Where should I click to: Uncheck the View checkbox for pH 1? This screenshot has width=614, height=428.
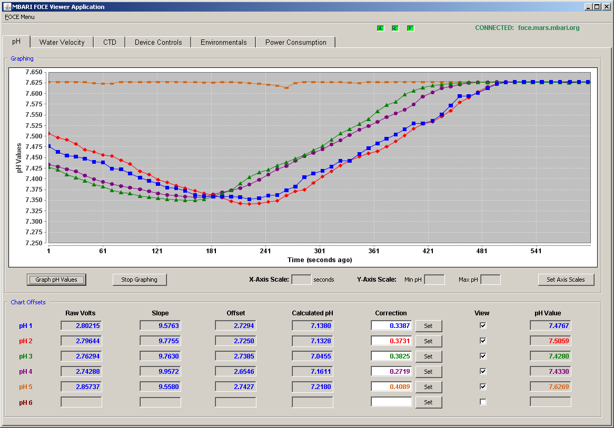tap(483, 325)
